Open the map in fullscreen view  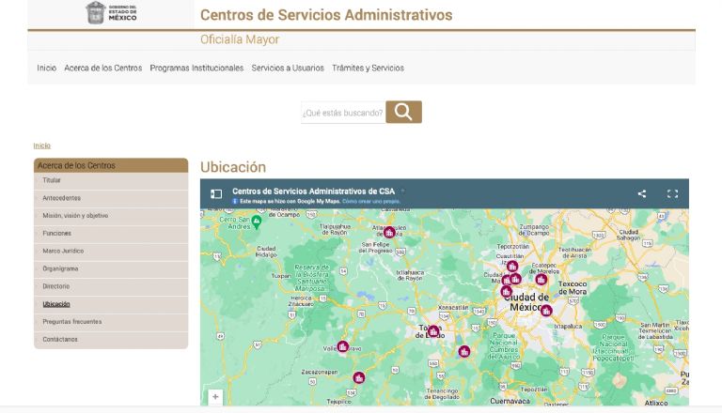(x=672, y=193)
